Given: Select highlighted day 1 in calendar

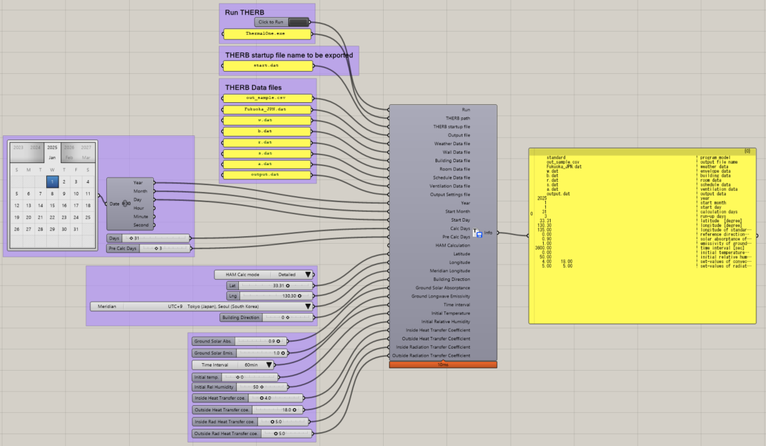Looking at the screenshot, I should pyautogui.click(x=52, y=182).
